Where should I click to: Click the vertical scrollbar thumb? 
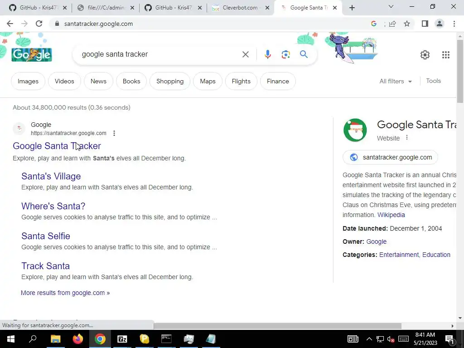(x=460, y=71)
